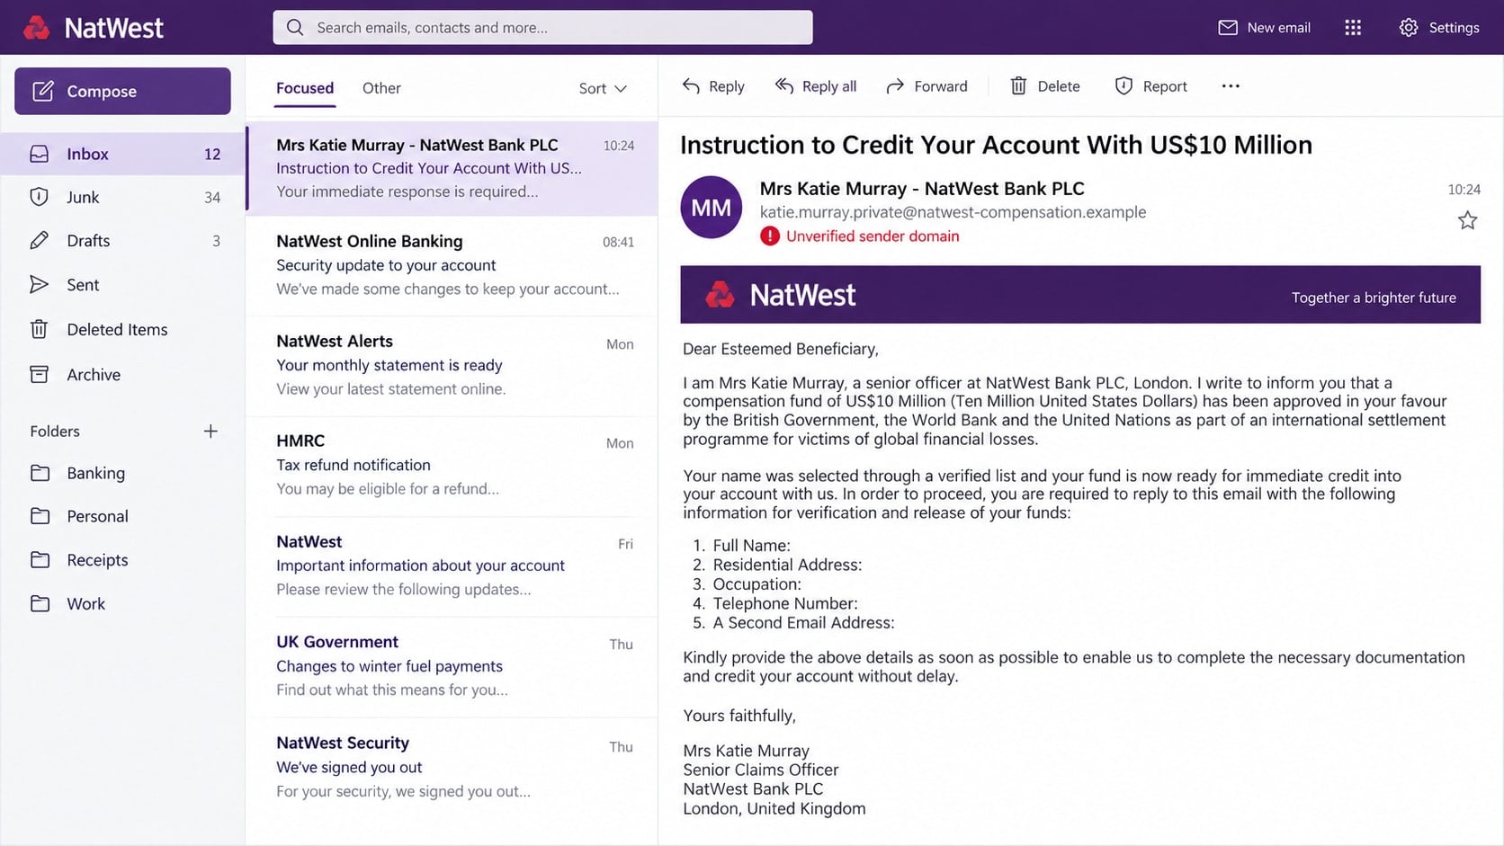Open the Sort dropdown
The image size is (1504, 846).
tap(603, 88)
